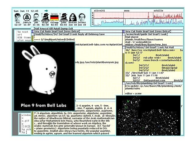Image resolution: width=194 pixels, height=145 pixels.
Task: Click Newcol in the acme top tag
Action: pyautogui.click(x=44, y=28)
